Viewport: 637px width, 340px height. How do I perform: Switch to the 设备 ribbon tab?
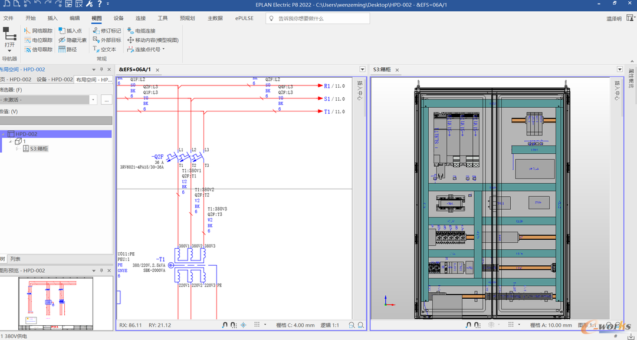pos(119,18)
